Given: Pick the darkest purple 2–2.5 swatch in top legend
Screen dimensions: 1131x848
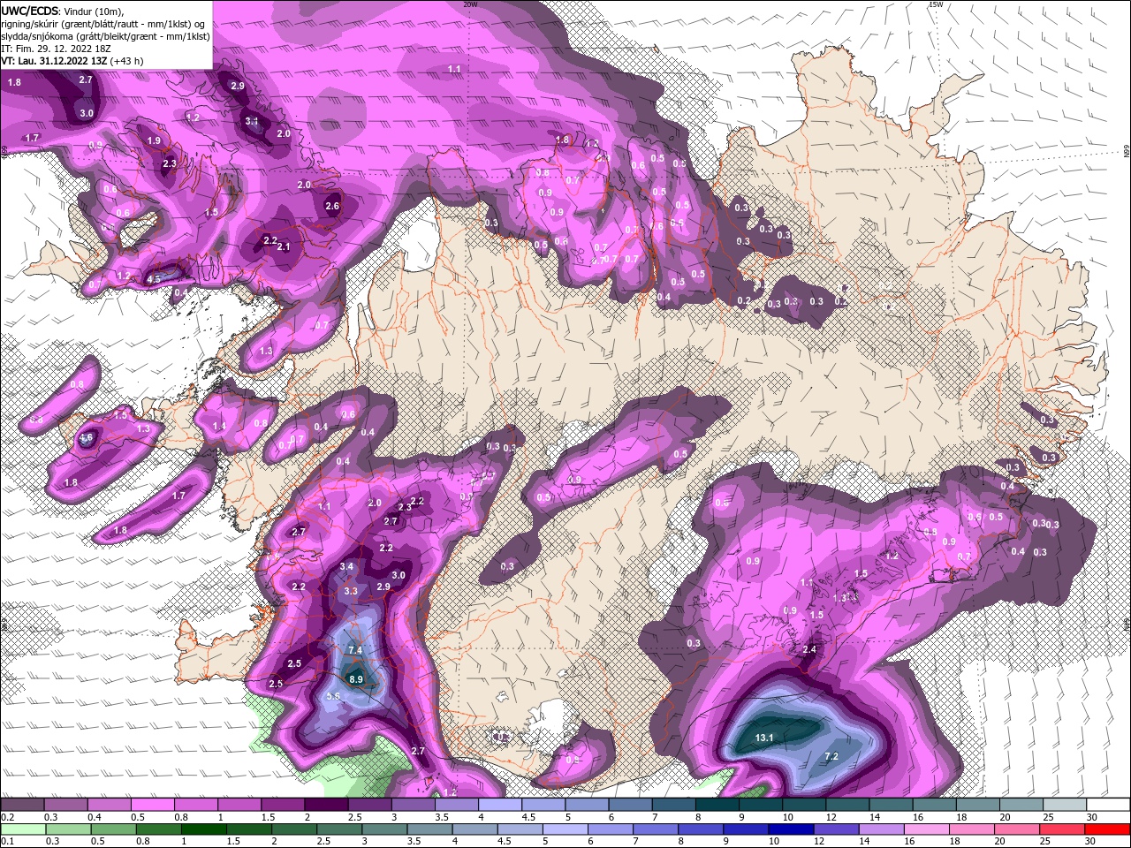Looking at the screenshot, I should click(326, 805).
